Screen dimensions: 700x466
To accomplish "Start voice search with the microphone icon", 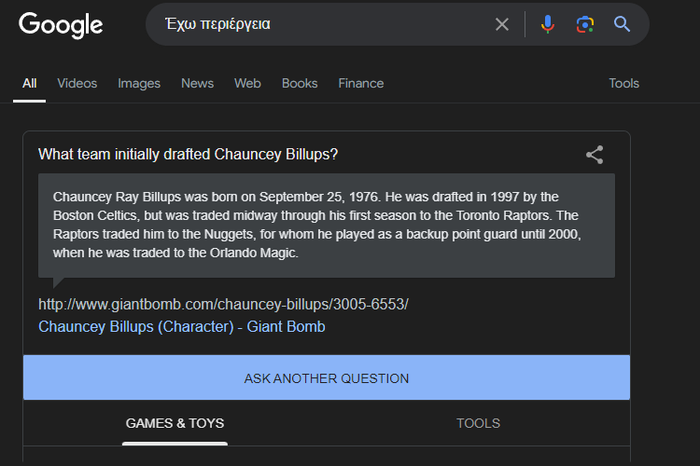I will pos(547,24).
